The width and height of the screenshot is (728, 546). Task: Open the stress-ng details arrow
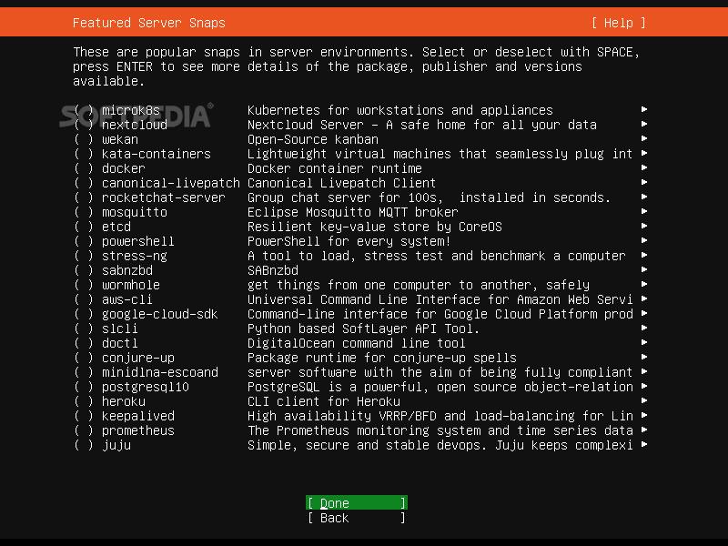point(644,255)
